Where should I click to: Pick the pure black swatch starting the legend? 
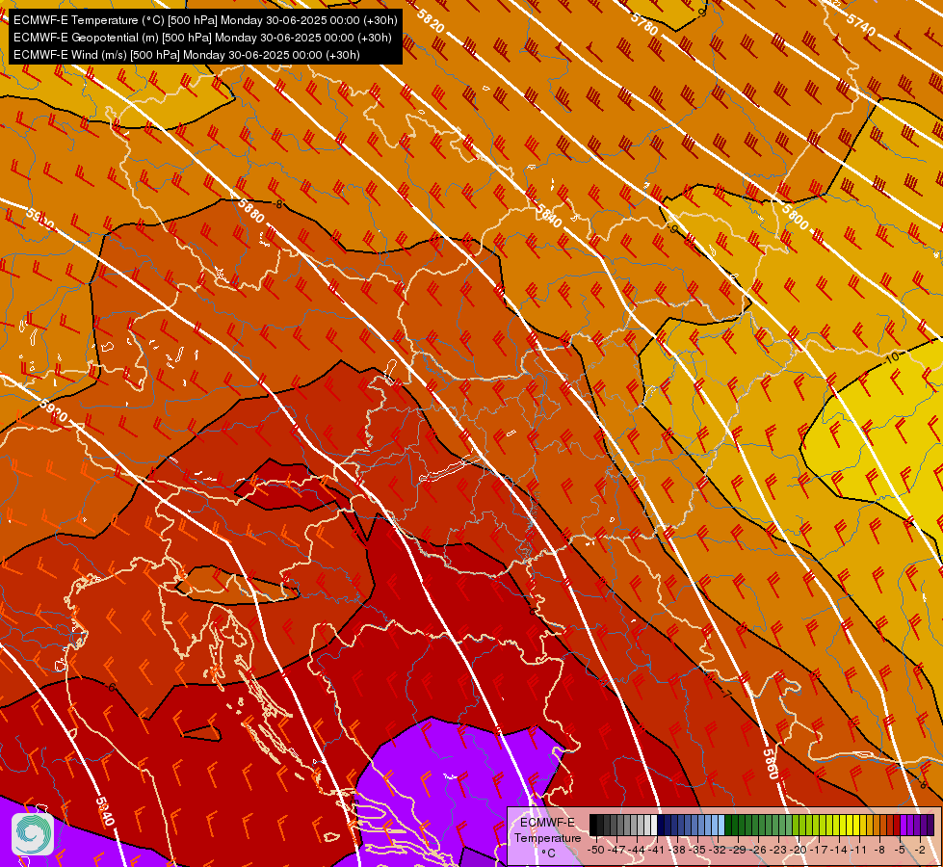(x=593, y=825)
